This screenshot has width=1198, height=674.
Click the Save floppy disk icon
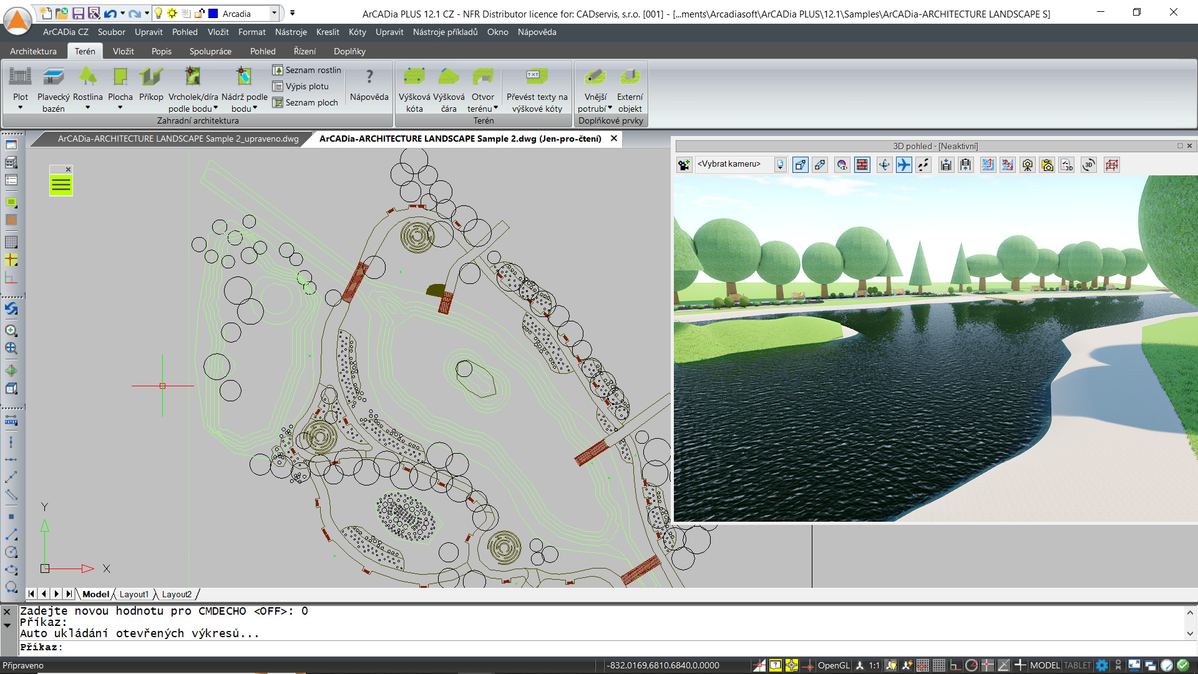[x=78, y=13]
